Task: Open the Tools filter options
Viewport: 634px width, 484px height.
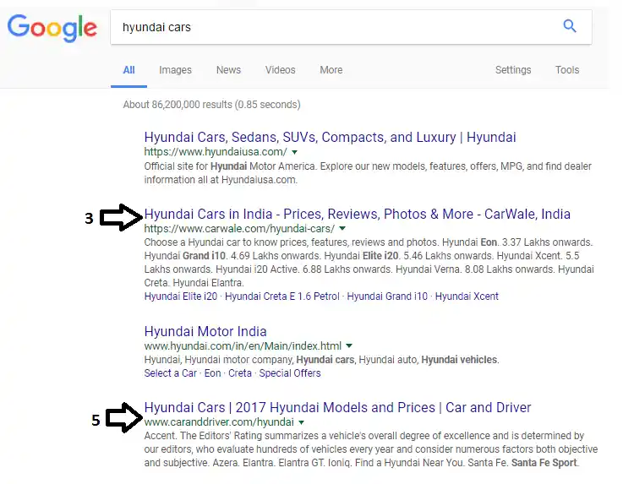Action: pyautogui.click(x=567, y=70)
